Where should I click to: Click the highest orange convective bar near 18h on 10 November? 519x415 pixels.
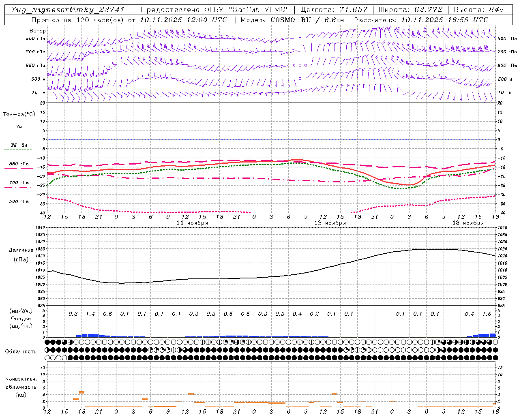81,392
